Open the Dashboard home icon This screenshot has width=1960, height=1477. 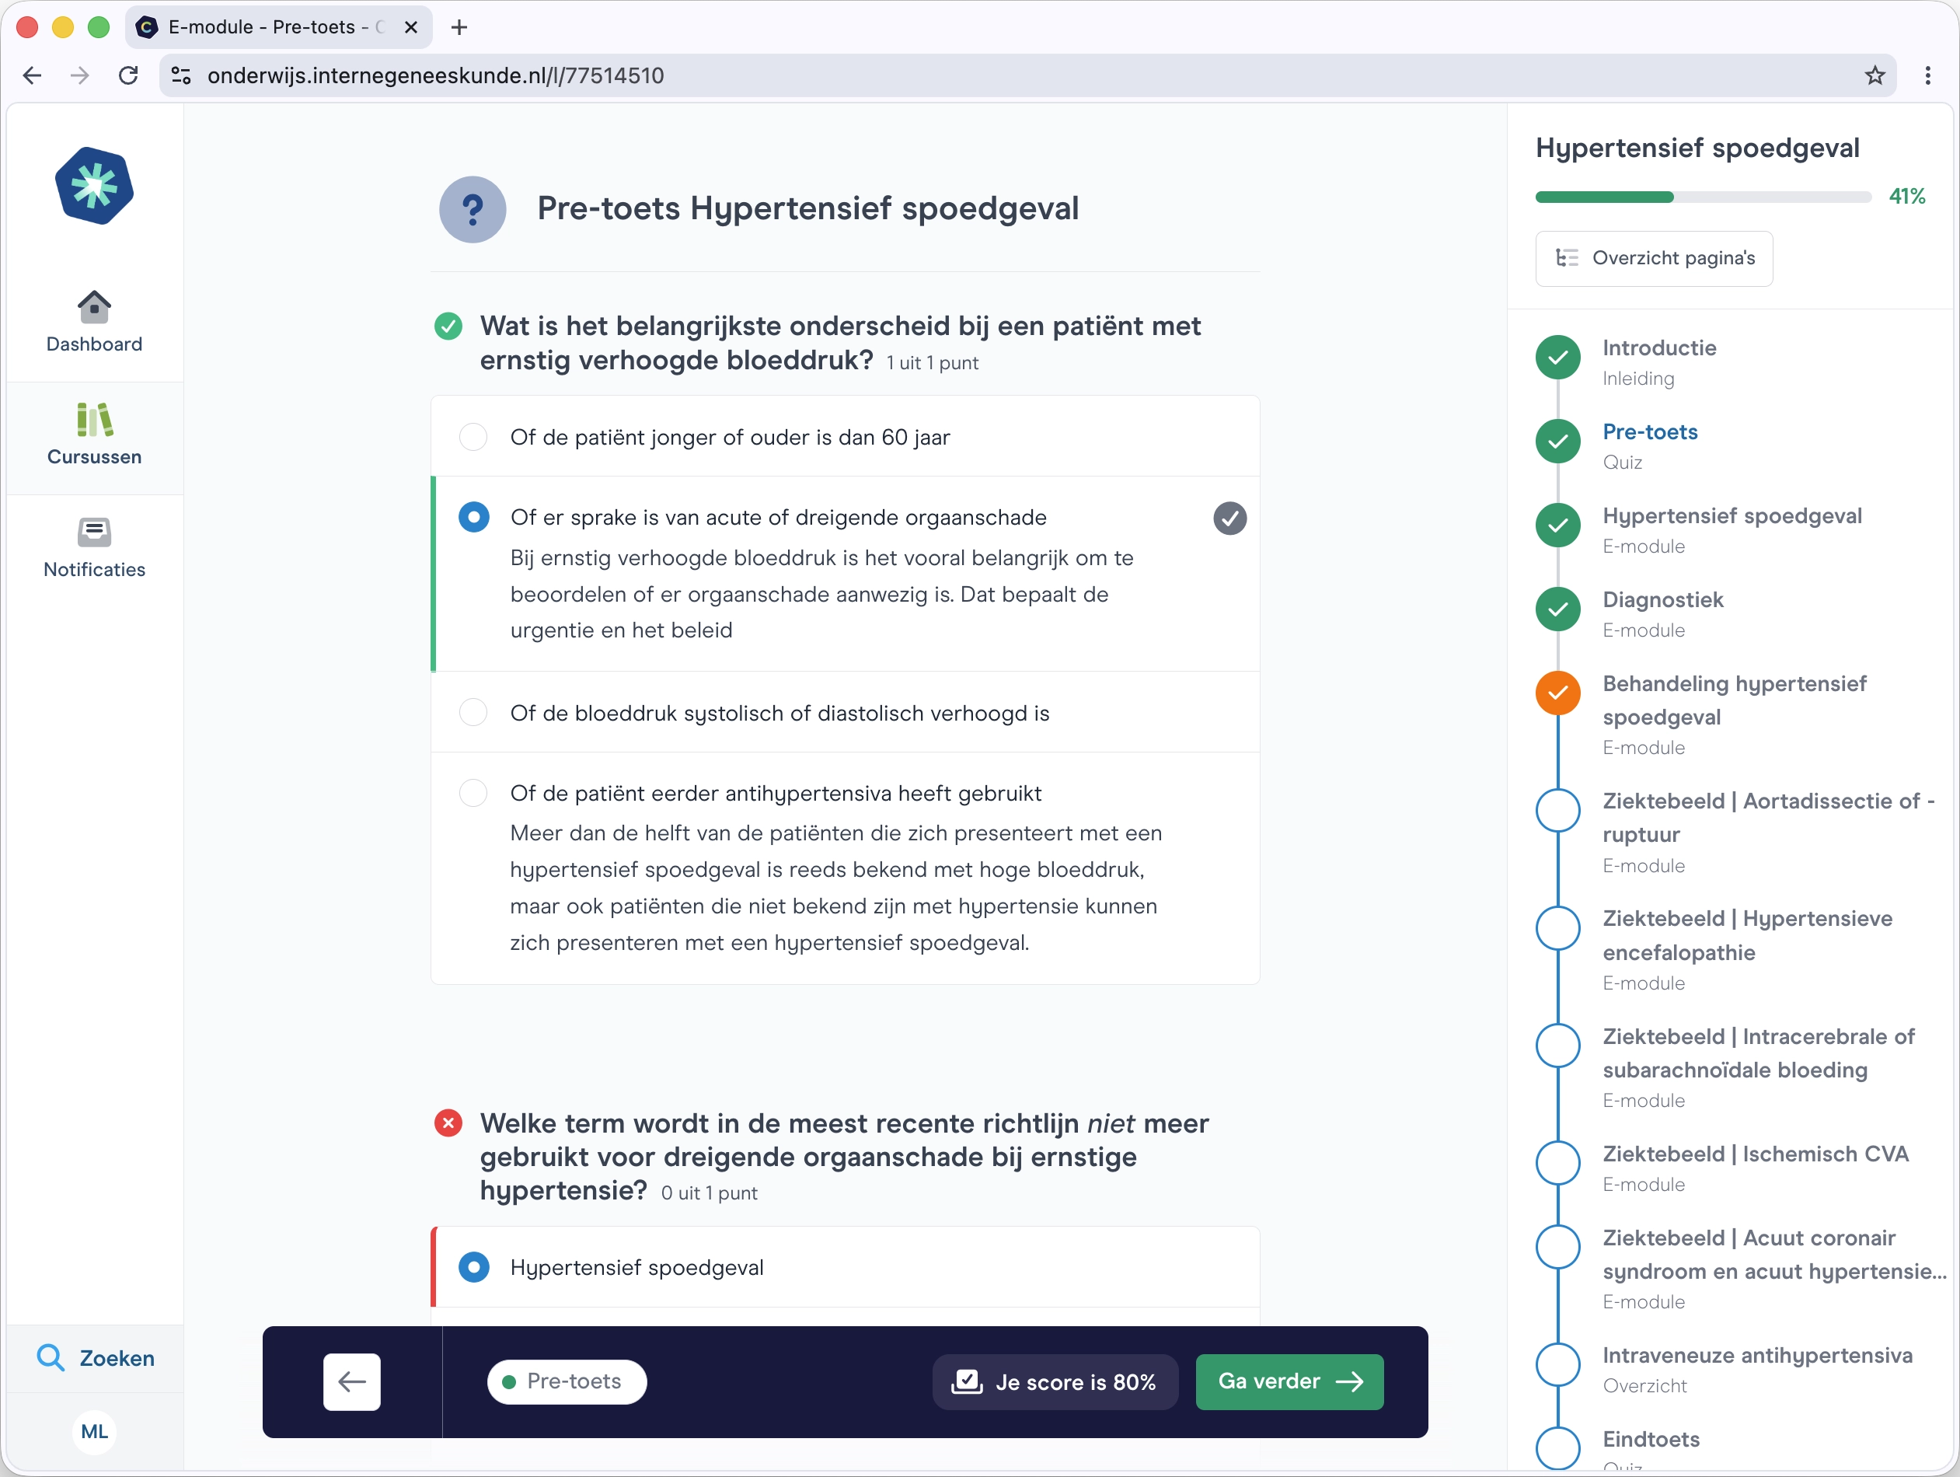pyautogui.click(x=94, y=307)
